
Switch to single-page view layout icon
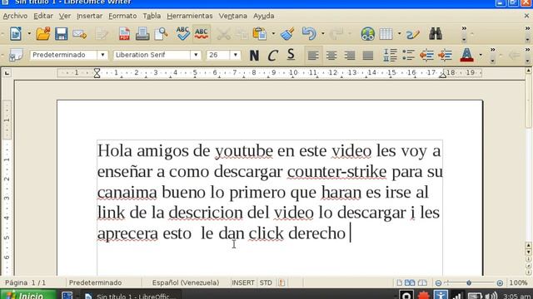(x=399, y=282)
